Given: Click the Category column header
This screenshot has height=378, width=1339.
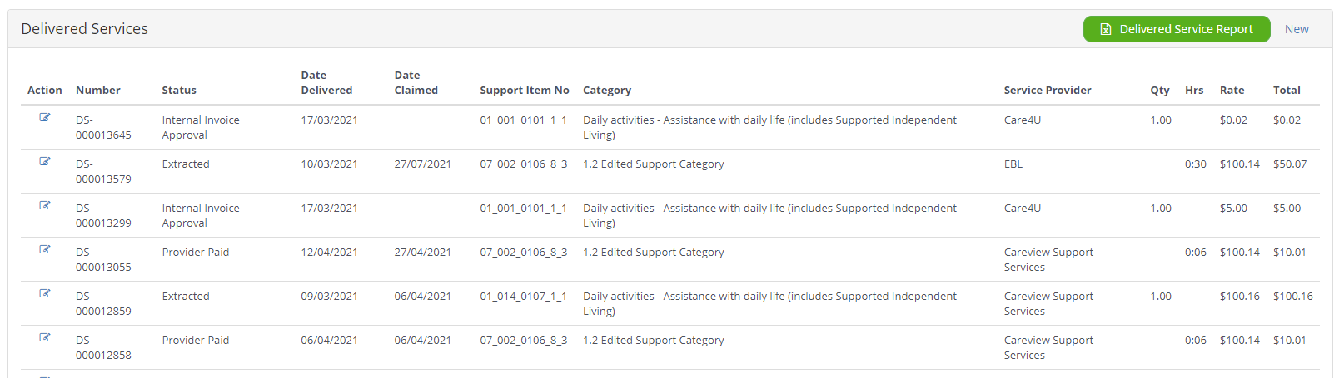Looking at the screenshot, I should coord(607,90).
